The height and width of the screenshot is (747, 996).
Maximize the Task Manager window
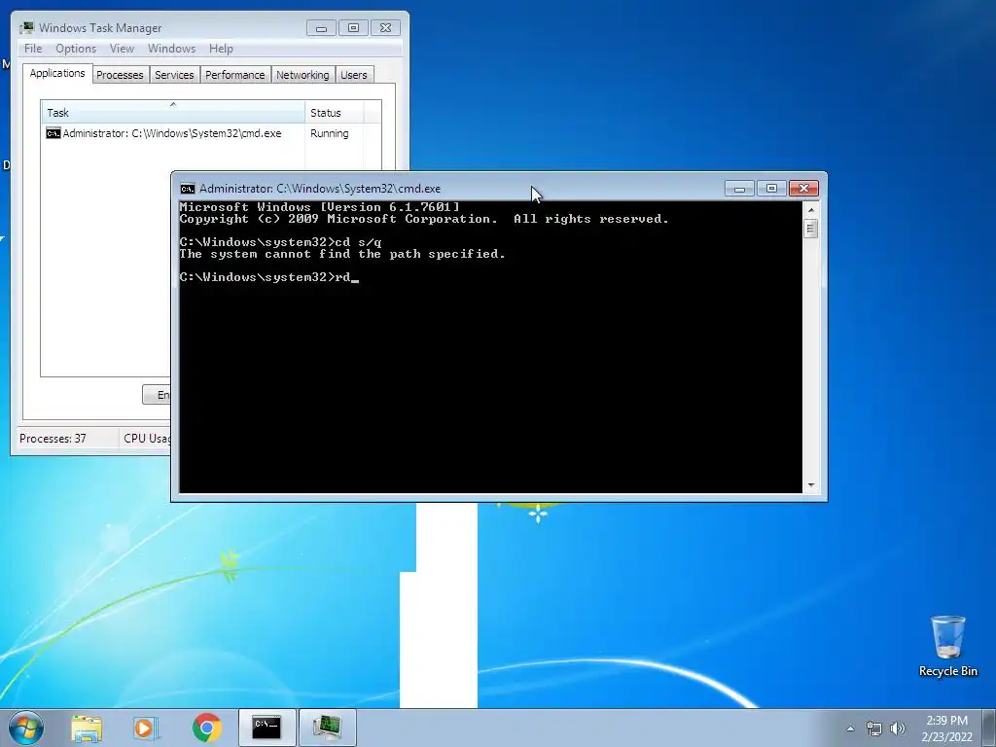tap(353, 28)
